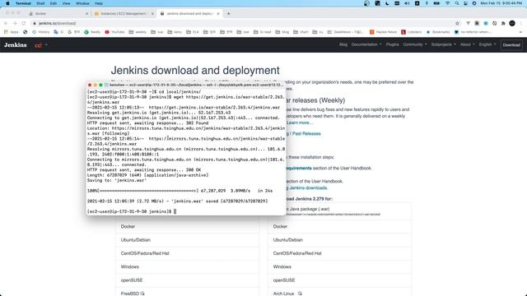Open the feedly bookmark

click(x=92, y=32)
